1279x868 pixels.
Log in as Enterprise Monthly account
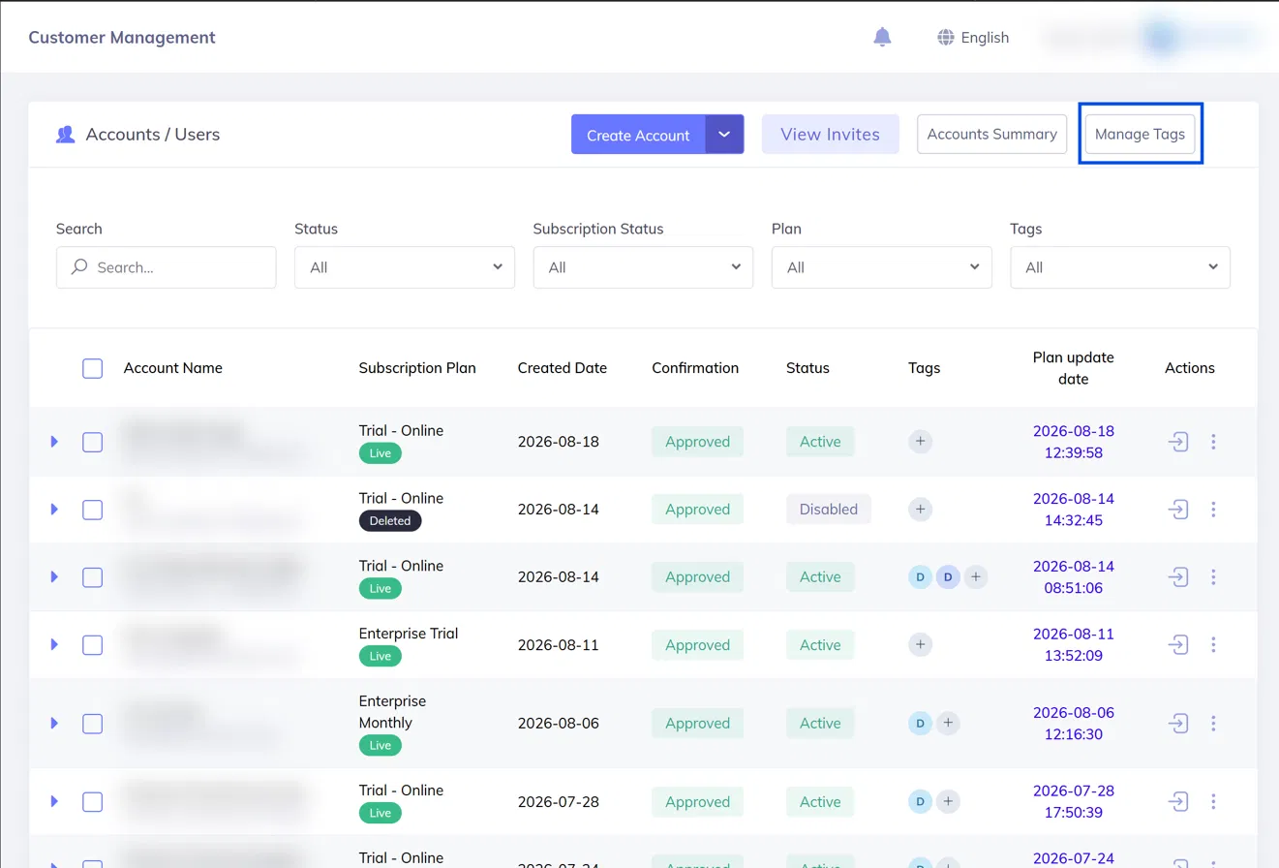point(1178,723)
